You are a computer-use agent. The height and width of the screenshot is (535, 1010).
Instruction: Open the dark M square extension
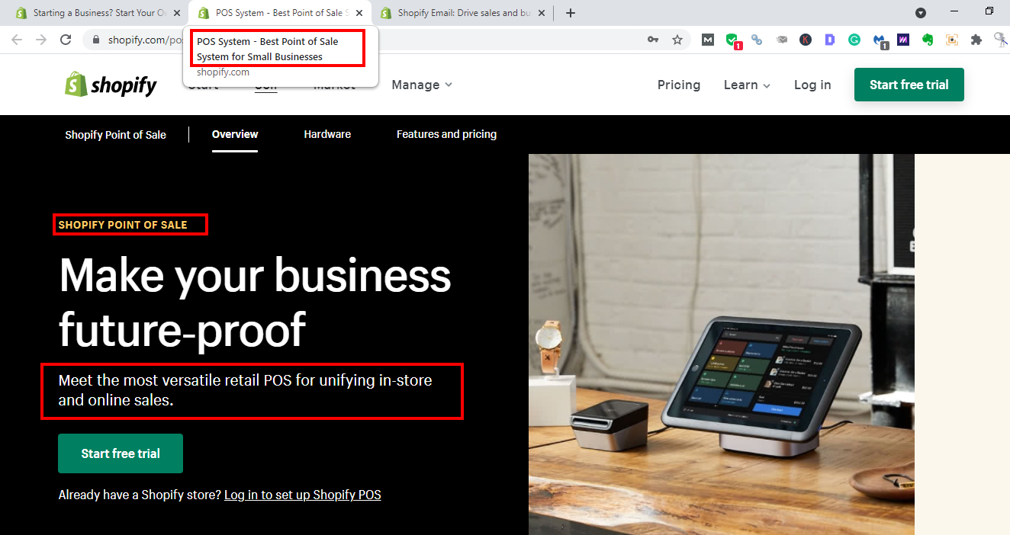tap(708, 40)
